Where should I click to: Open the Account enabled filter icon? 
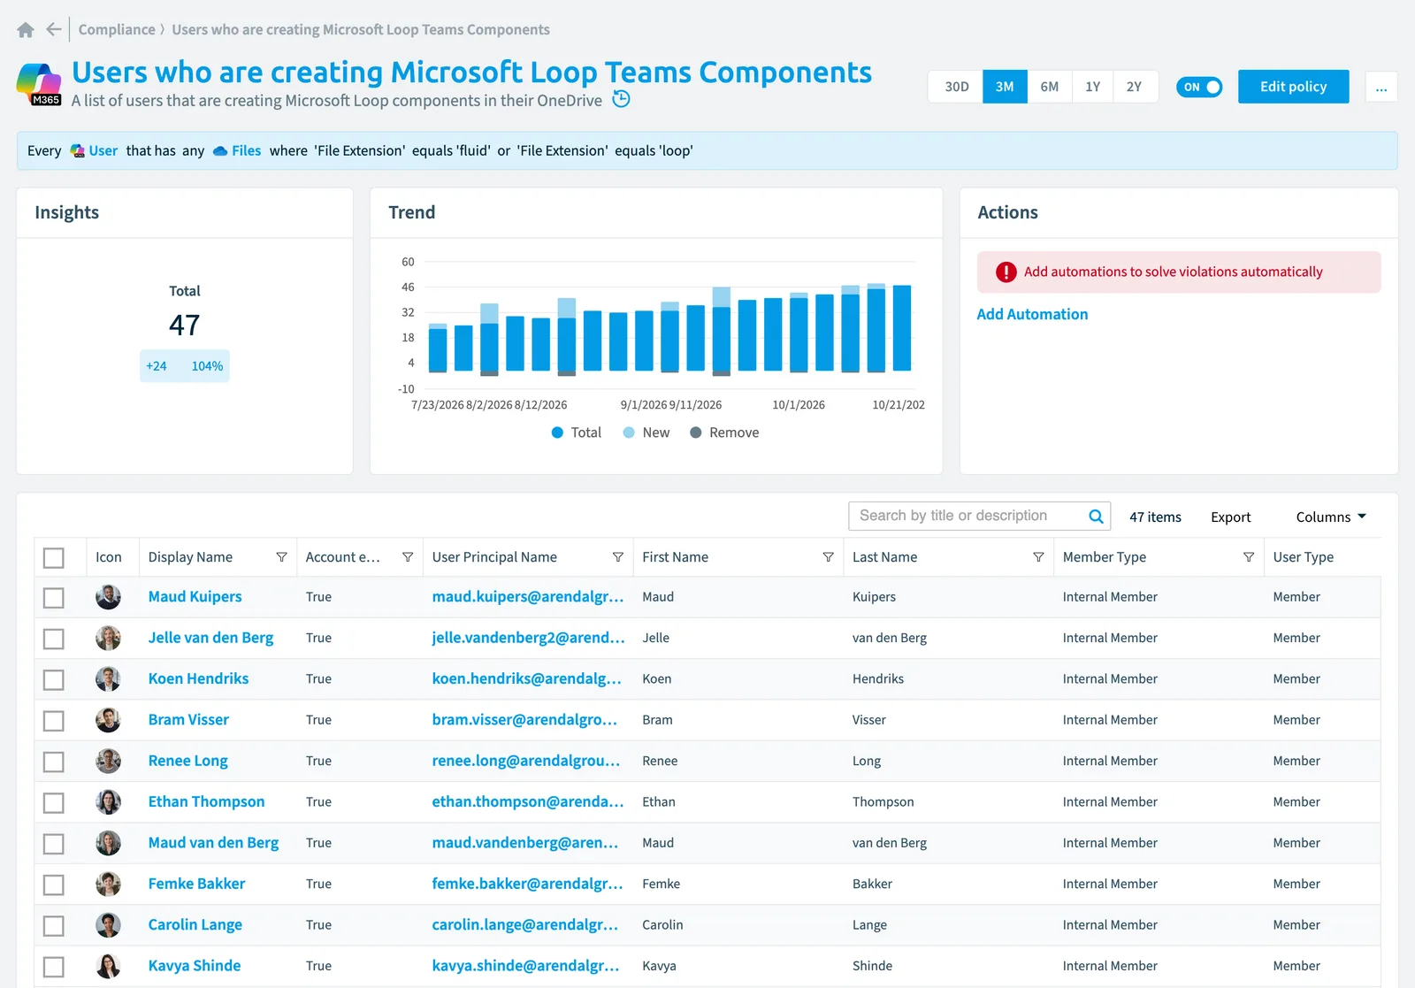[x=408, y=557]
